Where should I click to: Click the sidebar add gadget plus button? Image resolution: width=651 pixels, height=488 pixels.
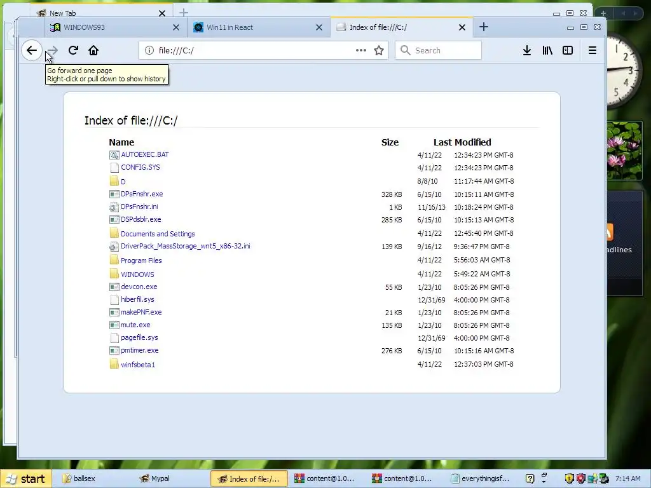[x=603, y=13]
